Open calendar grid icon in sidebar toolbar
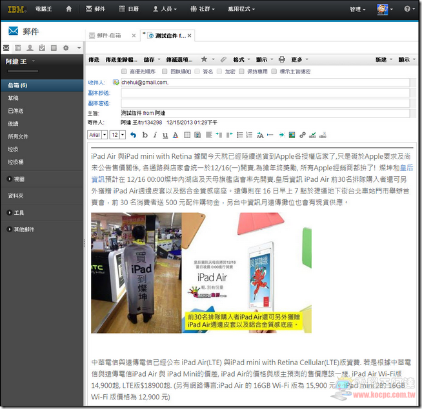The width and height of the screenshot is (422, 409). [x=18, y=48]
